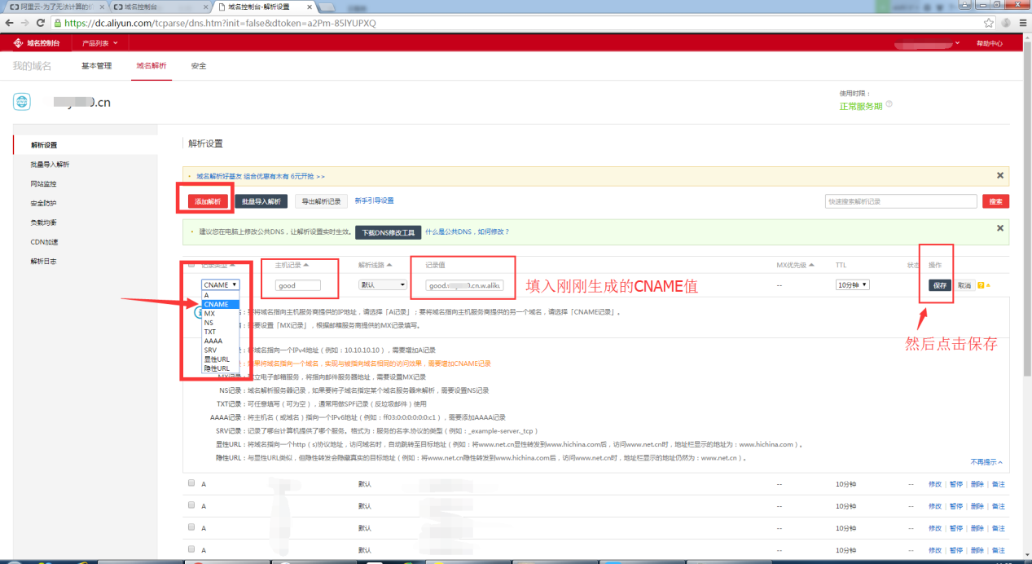The width and height of the screenshot is (1032, 564).
Task: Click the quick search records input field
Action: [900, 201]
